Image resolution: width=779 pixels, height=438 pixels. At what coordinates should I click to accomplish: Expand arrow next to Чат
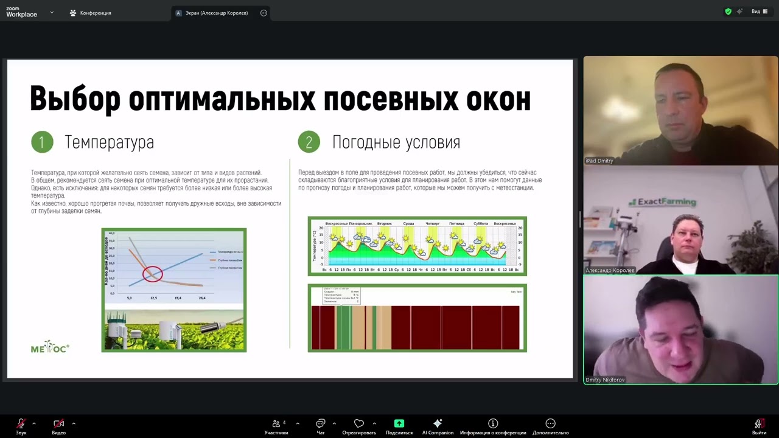coord(334,423)
